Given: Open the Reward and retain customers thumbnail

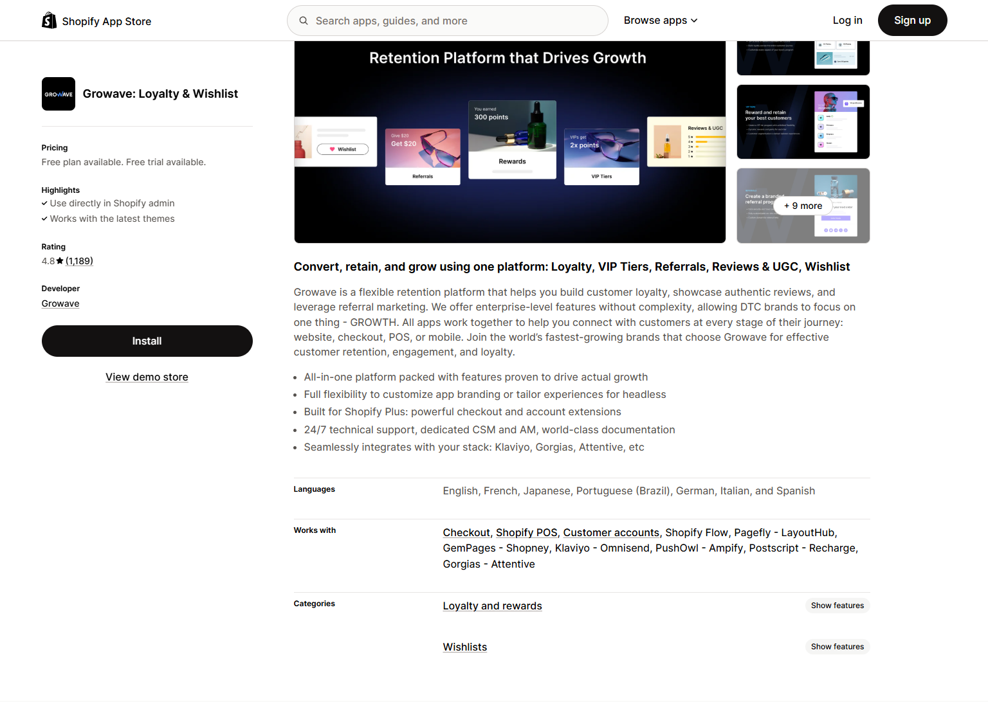Looking at the screenshot, I should click(803, 122).
